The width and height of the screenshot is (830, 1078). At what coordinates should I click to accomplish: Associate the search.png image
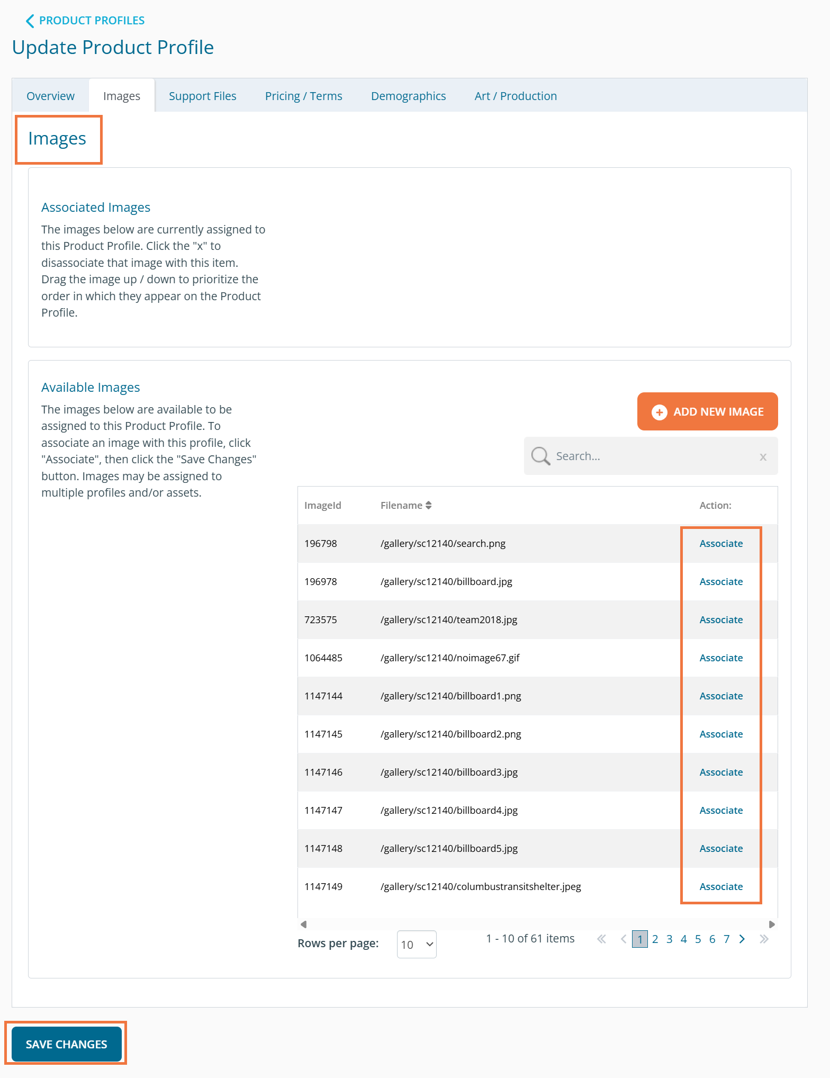[721, 543]
